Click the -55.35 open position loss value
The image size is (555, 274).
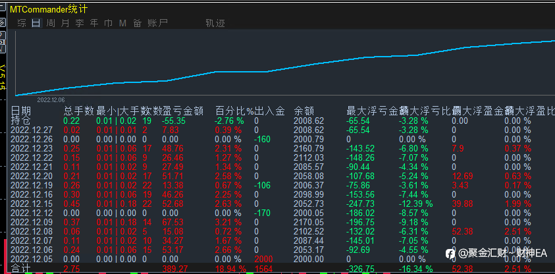point(174,121)
